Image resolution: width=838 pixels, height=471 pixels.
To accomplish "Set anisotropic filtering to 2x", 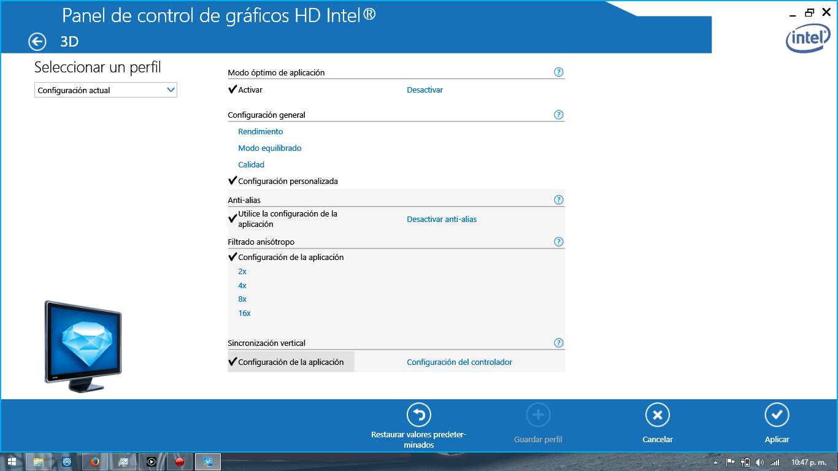I will point(242,272).
